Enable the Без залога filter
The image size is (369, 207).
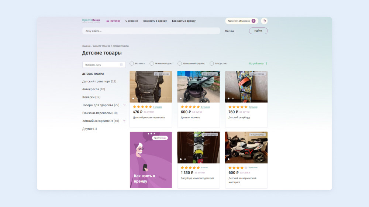tap(132, 63)
